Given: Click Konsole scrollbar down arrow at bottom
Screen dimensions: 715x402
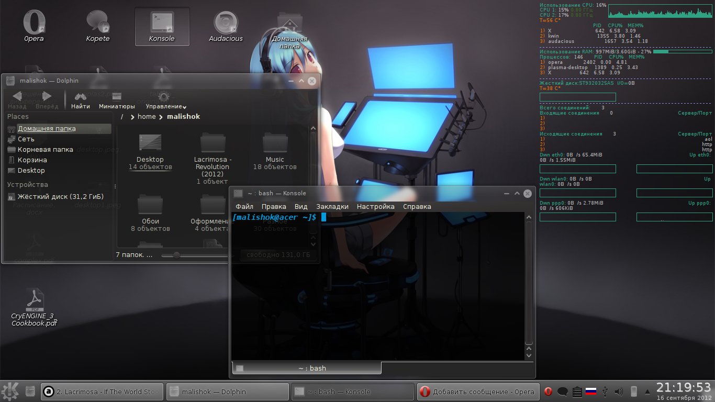Looking at the screenshot, I should point(529,355).
